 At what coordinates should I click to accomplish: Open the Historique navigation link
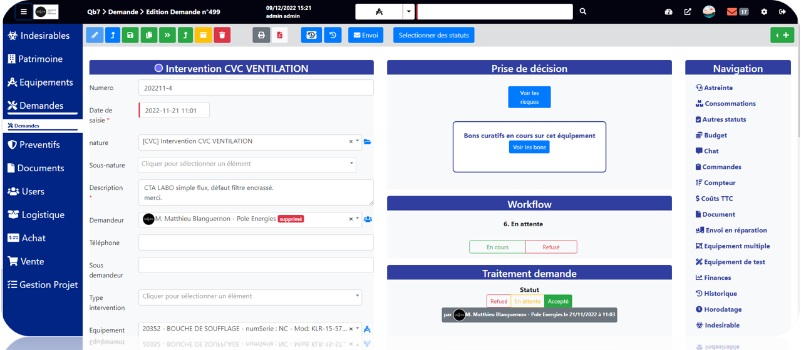point(720,294)
